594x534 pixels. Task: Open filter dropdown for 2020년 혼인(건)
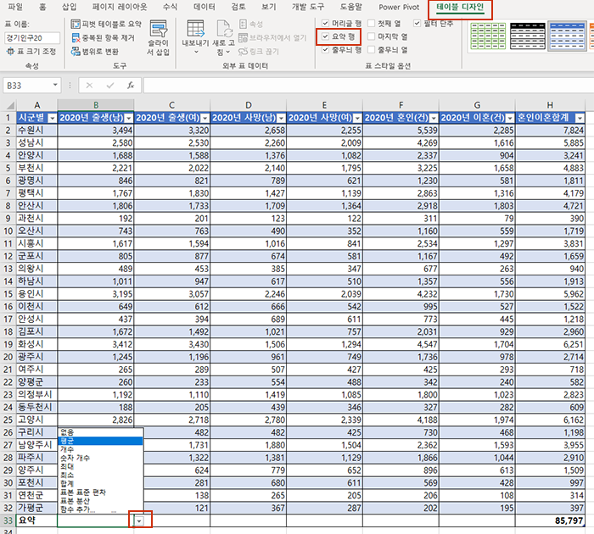[434, 118]
